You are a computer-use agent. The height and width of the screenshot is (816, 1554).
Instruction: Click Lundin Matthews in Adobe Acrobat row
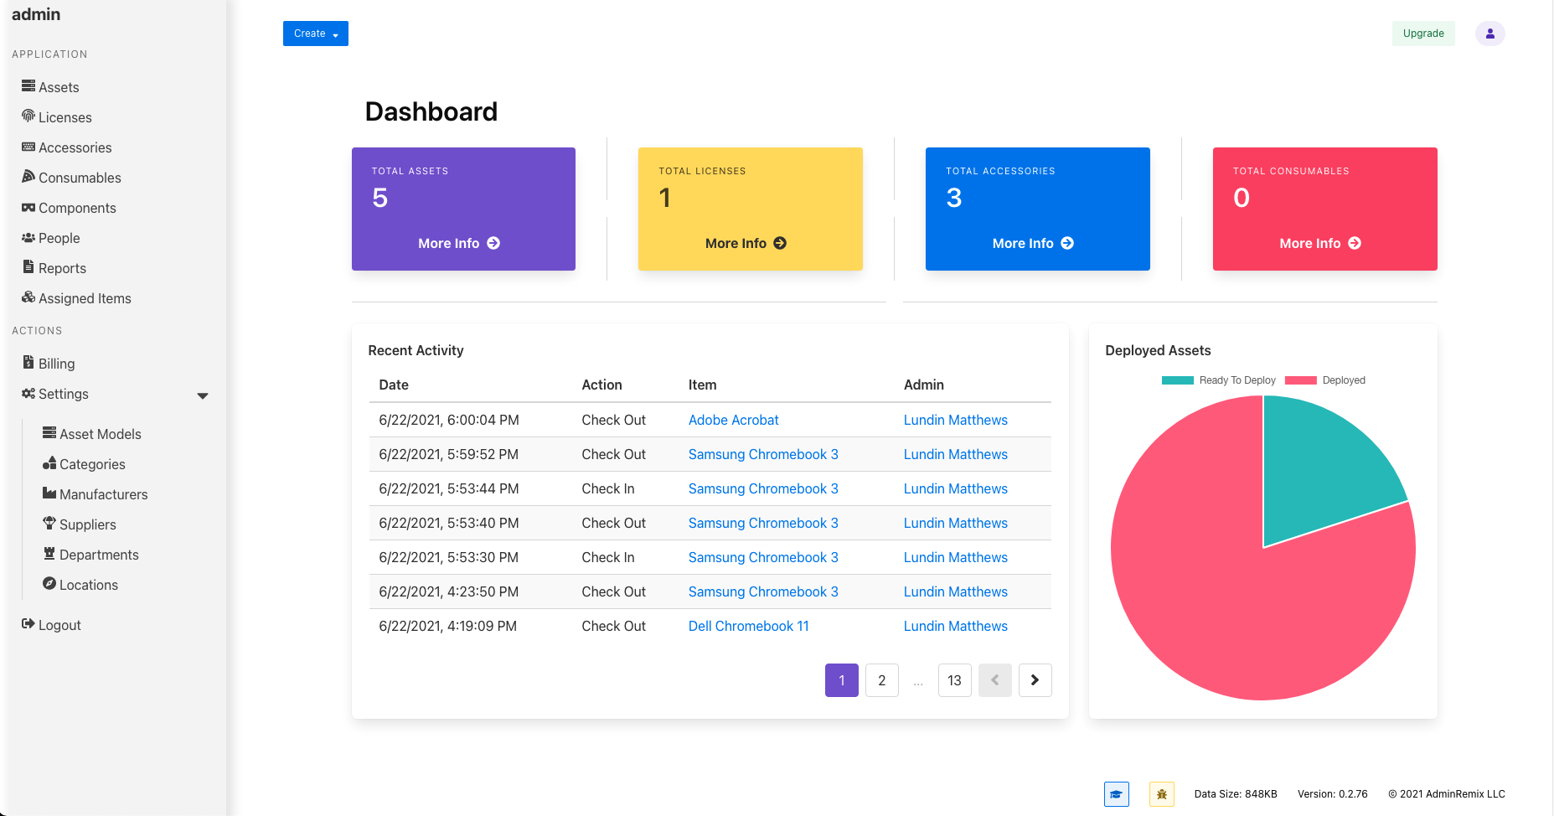(x=956, y=420)
